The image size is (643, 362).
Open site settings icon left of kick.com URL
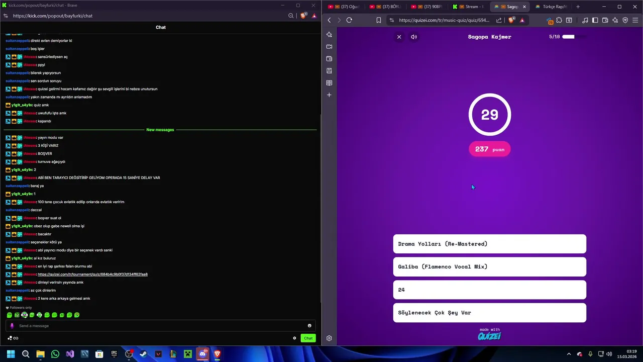(6, 16)
